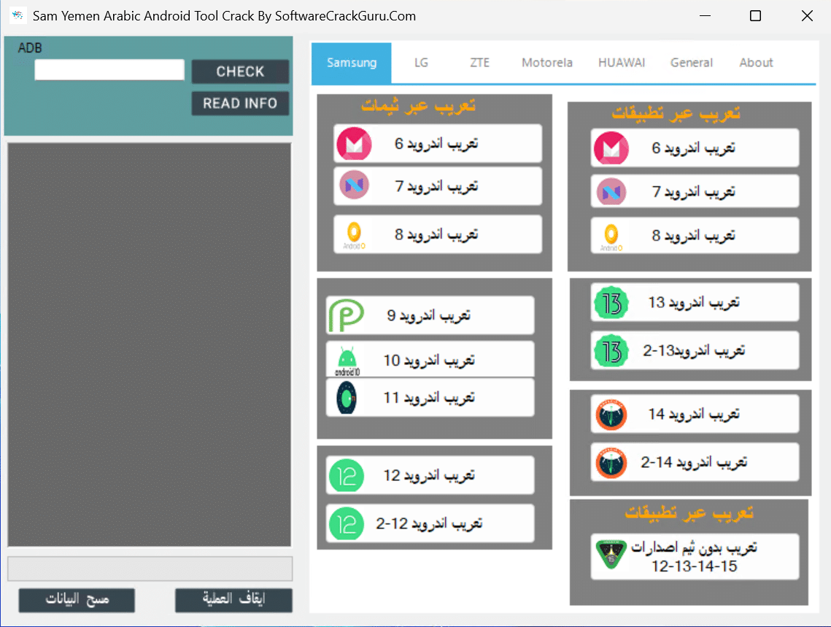Click the empty progress bar above bottom buttons
The width and height of the screenshot is (831, 627).
tap(150, 569)
